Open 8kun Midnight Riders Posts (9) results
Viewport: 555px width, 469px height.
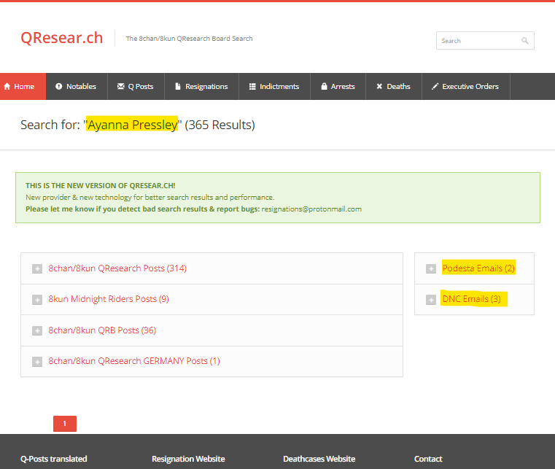pos(109,299)
